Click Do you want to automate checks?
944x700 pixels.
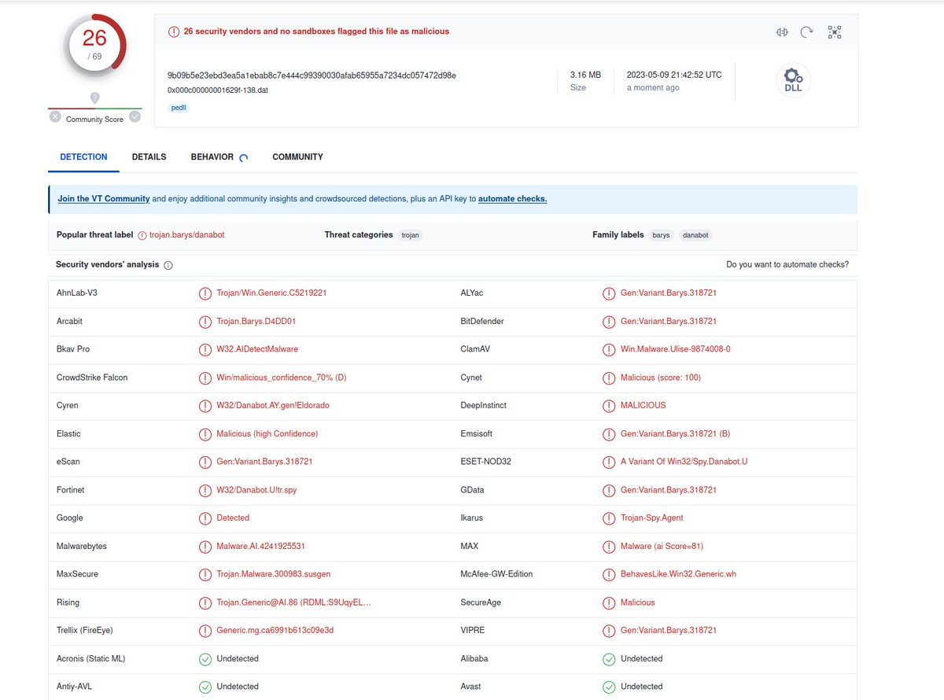point(787,265)
